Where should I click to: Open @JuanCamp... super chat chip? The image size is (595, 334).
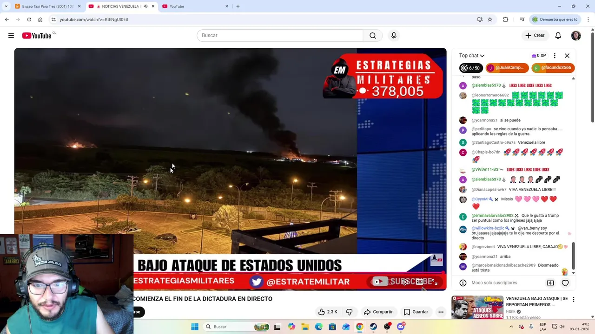[x=507, y=68]
